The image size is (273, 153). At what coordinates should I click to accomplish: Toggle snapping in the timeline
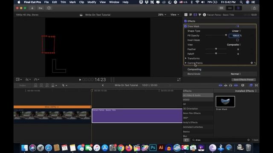236,85
